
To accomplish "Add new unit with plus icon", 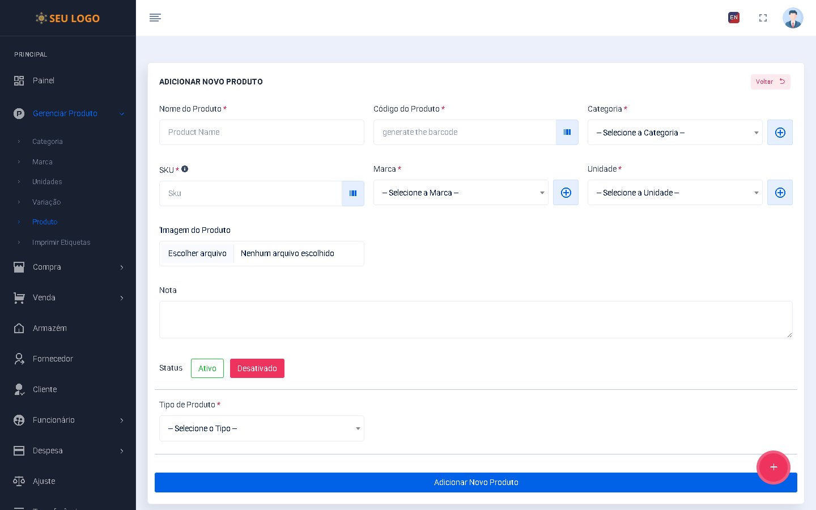I will pyautogui.click(x=780, y=193).
